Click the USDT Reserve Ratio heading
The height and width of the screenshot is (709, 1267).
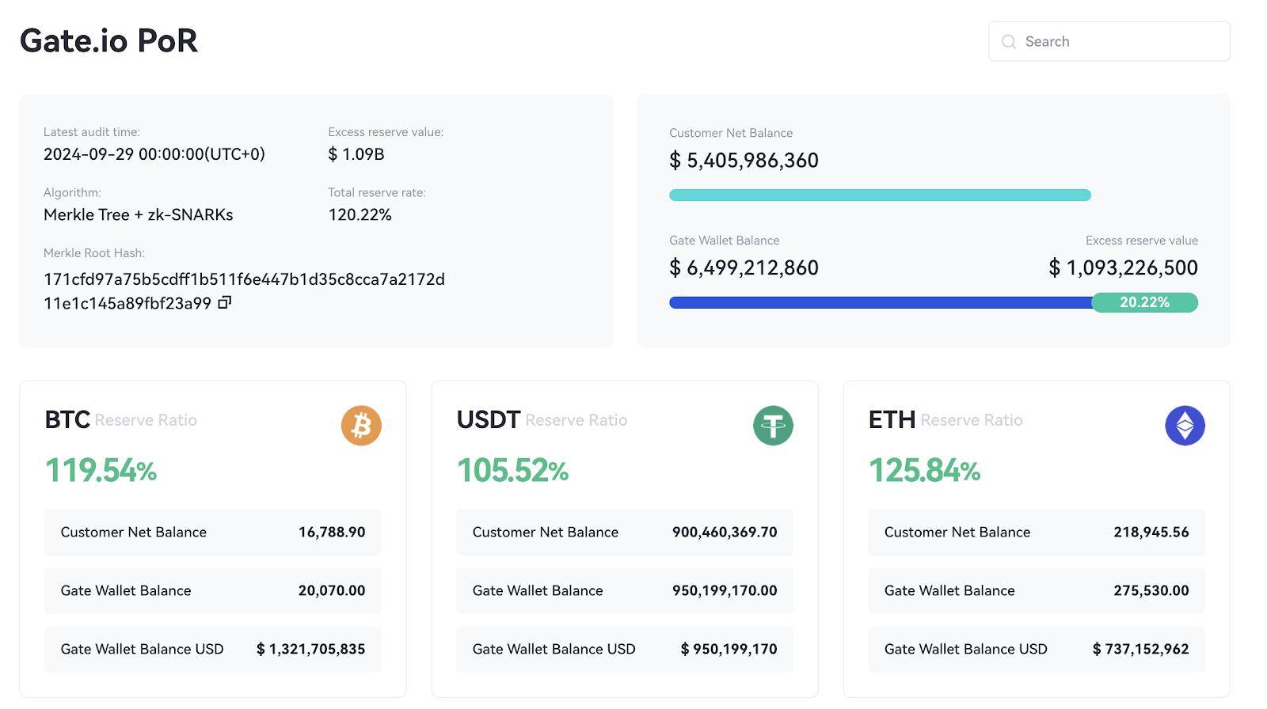[x=542, y=419]
